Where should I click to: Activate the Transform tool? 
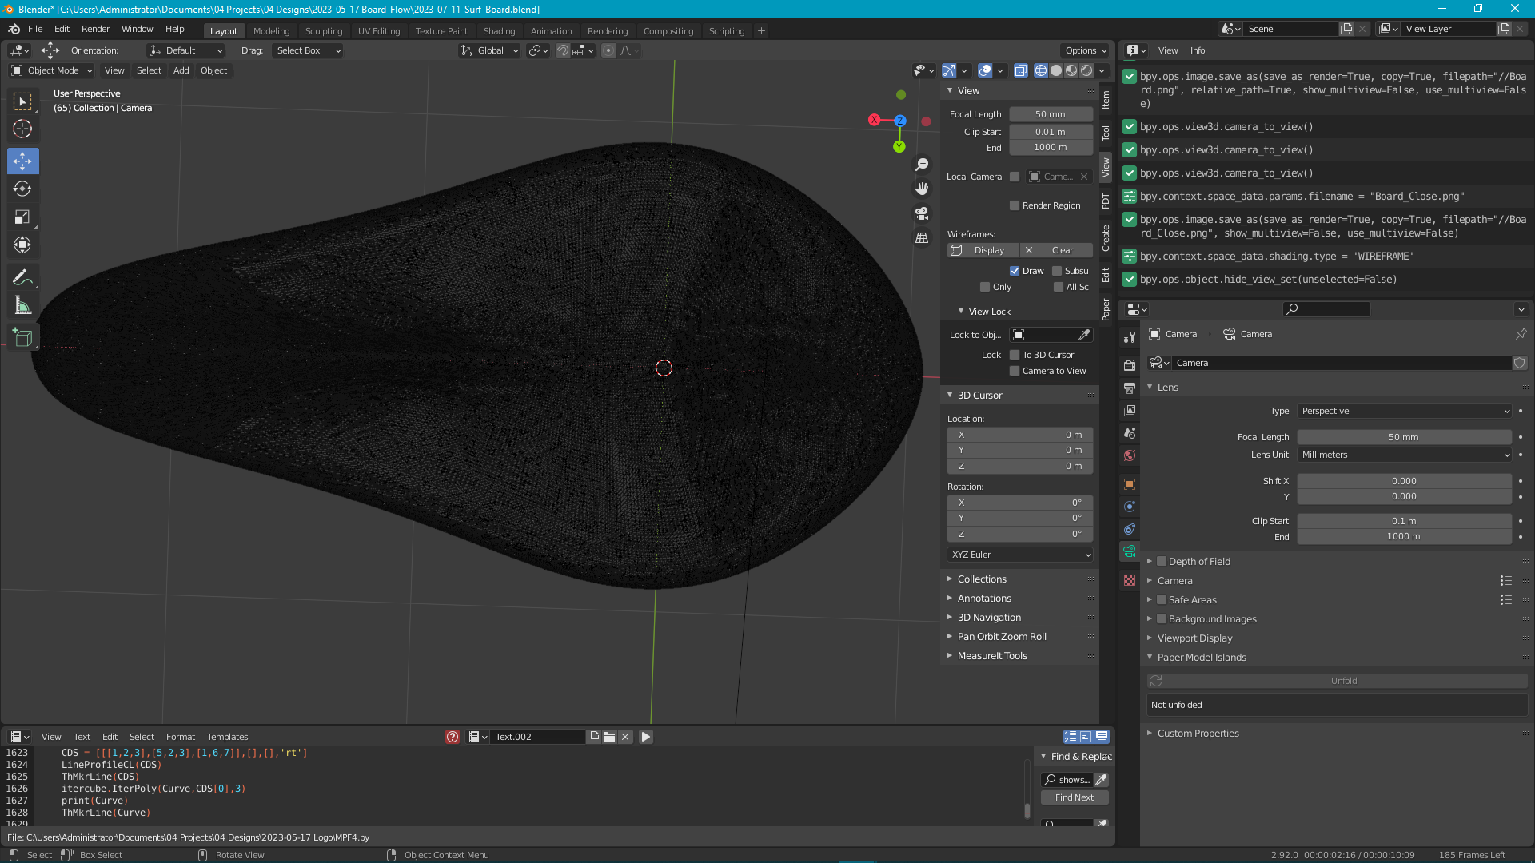pos(22,245)
